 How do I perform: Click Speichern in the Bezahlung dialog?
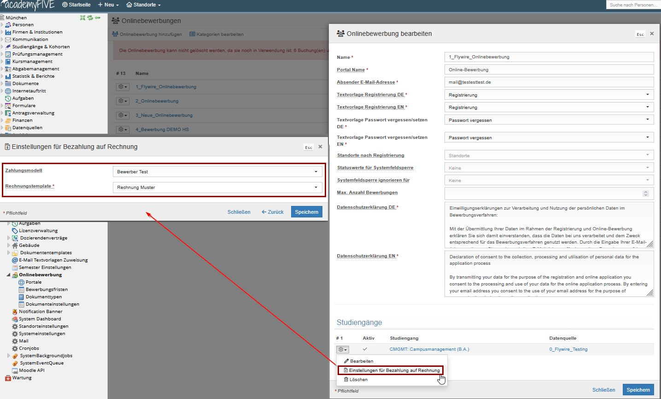pyautogui.click(x=307, y=212)
